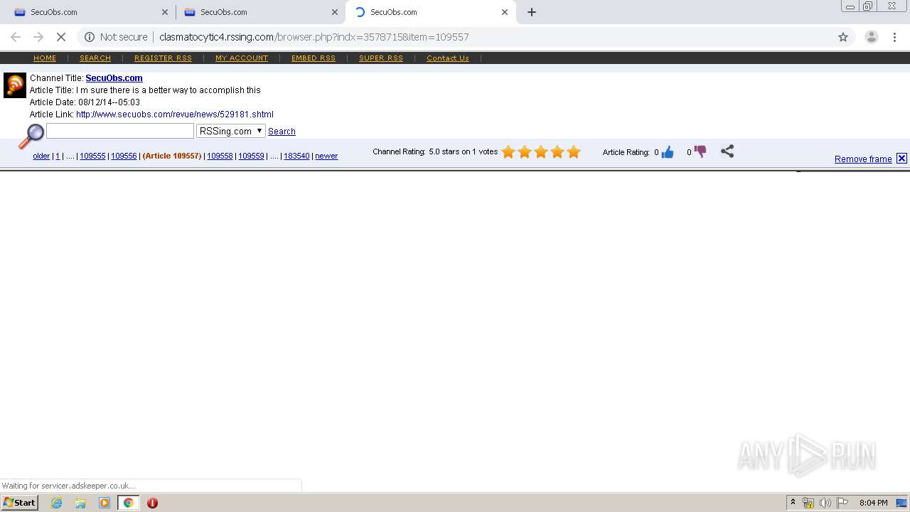This screenshot has height=512, width=910.
Task: Click the X box beside Remove frame
Action: 901,159
